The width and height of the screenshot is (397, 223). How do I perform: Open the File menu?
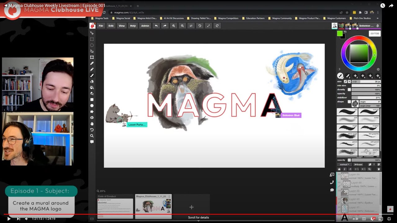pyautogui.click(x=101, y=26)
